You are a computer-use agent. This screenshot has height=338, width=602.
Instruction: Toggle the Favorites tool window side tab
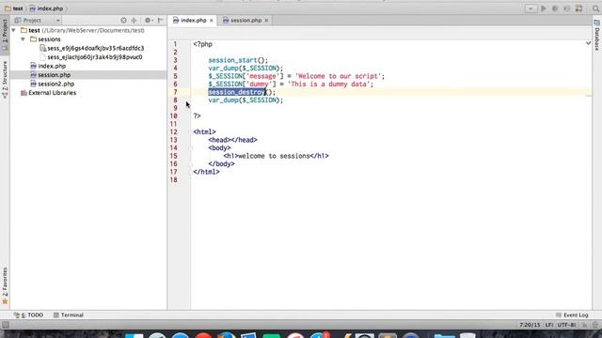5,285
